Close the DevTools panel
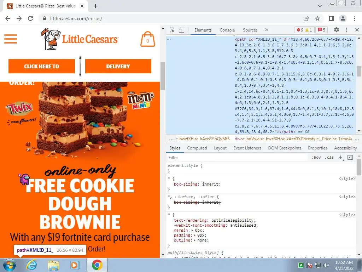362x272 pixels. point(357,30)
